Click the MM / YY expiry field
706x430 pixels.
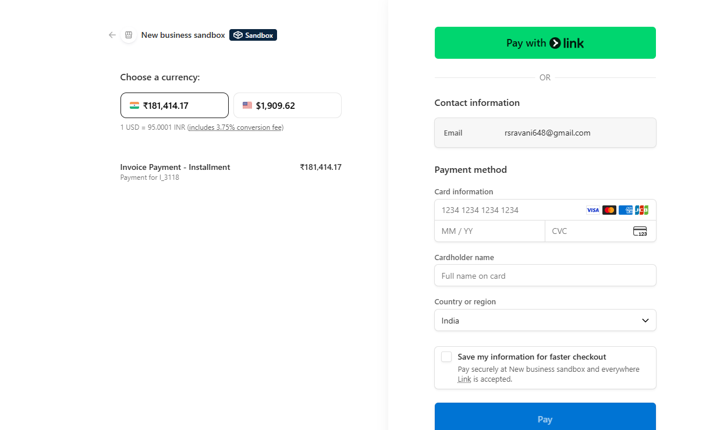pos(489,231)
